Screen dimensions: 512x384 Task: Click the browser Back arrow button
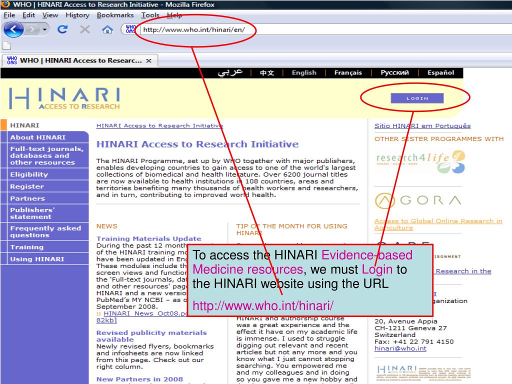click(13, 29)
